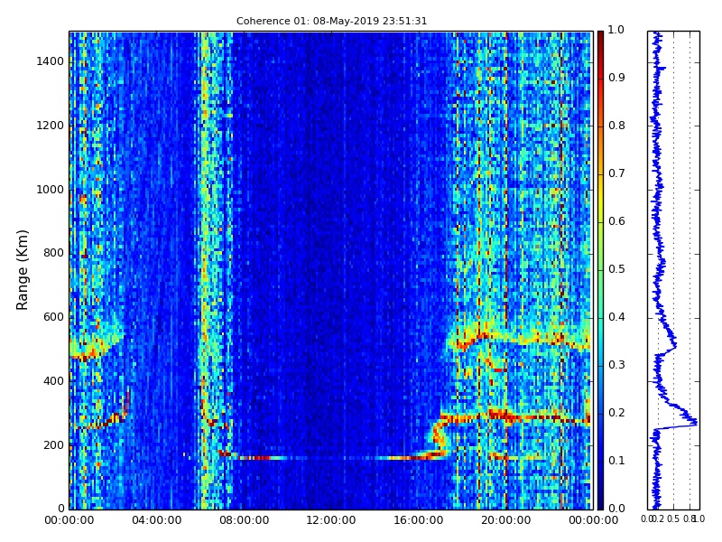Screen dimensions: 722x542
Task: Click the colorbar 0.0 label
Action: click(x=616, y=509)
